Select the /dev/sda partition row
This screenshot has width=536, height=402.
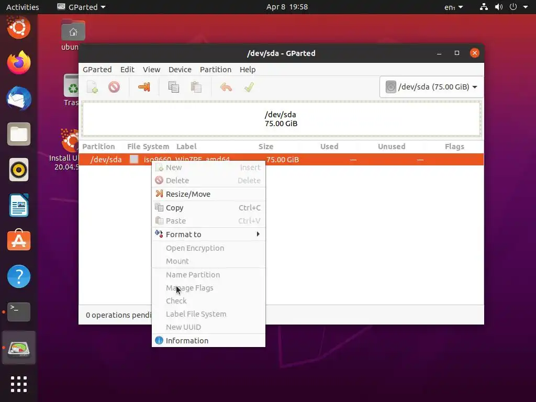click(281, 160)
